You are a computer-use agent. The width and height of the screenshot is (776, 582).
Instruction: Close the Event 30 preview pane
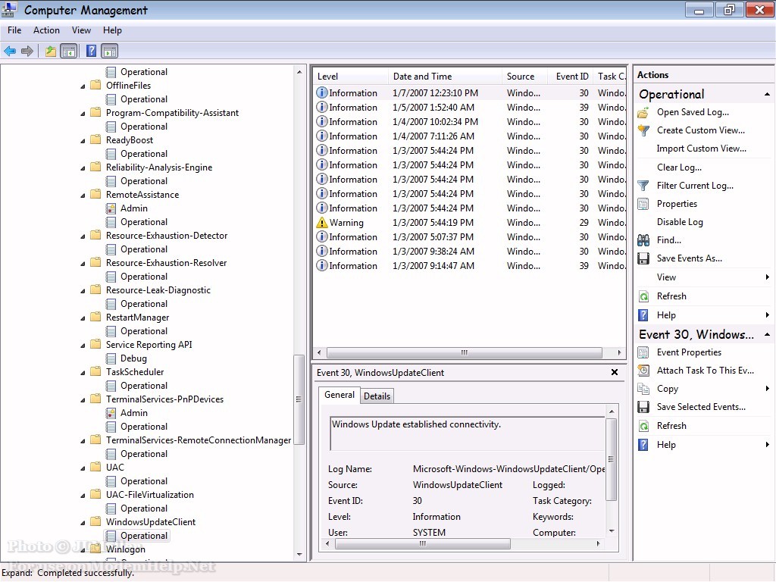click(x=614, y=372)
